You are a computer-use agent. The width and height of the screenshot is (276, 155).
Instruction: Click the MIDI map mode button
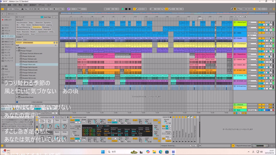pyautogui.click(x=244, y=9)
